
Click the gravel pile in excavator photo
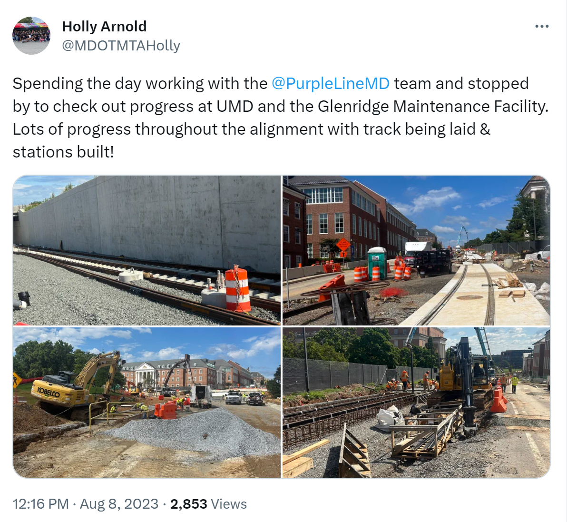click(x=196, y=434)
